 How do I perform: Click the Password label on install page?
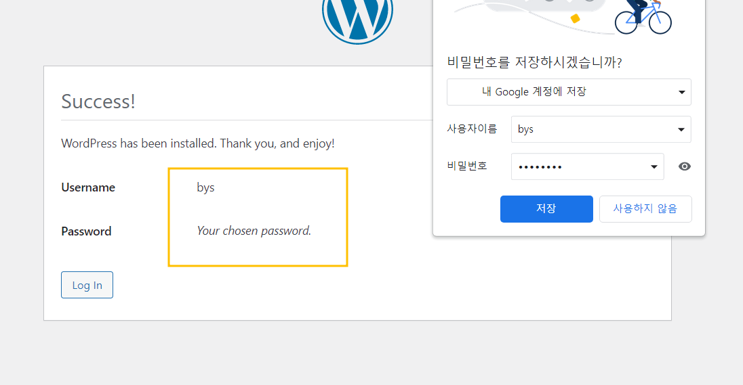coord(86,231)
